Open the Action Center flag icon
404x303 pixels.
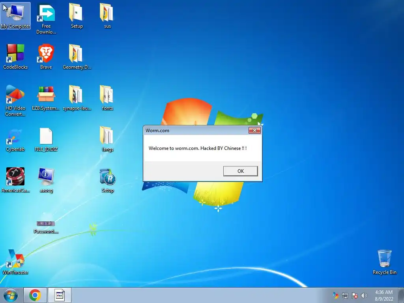pos(355,296)
